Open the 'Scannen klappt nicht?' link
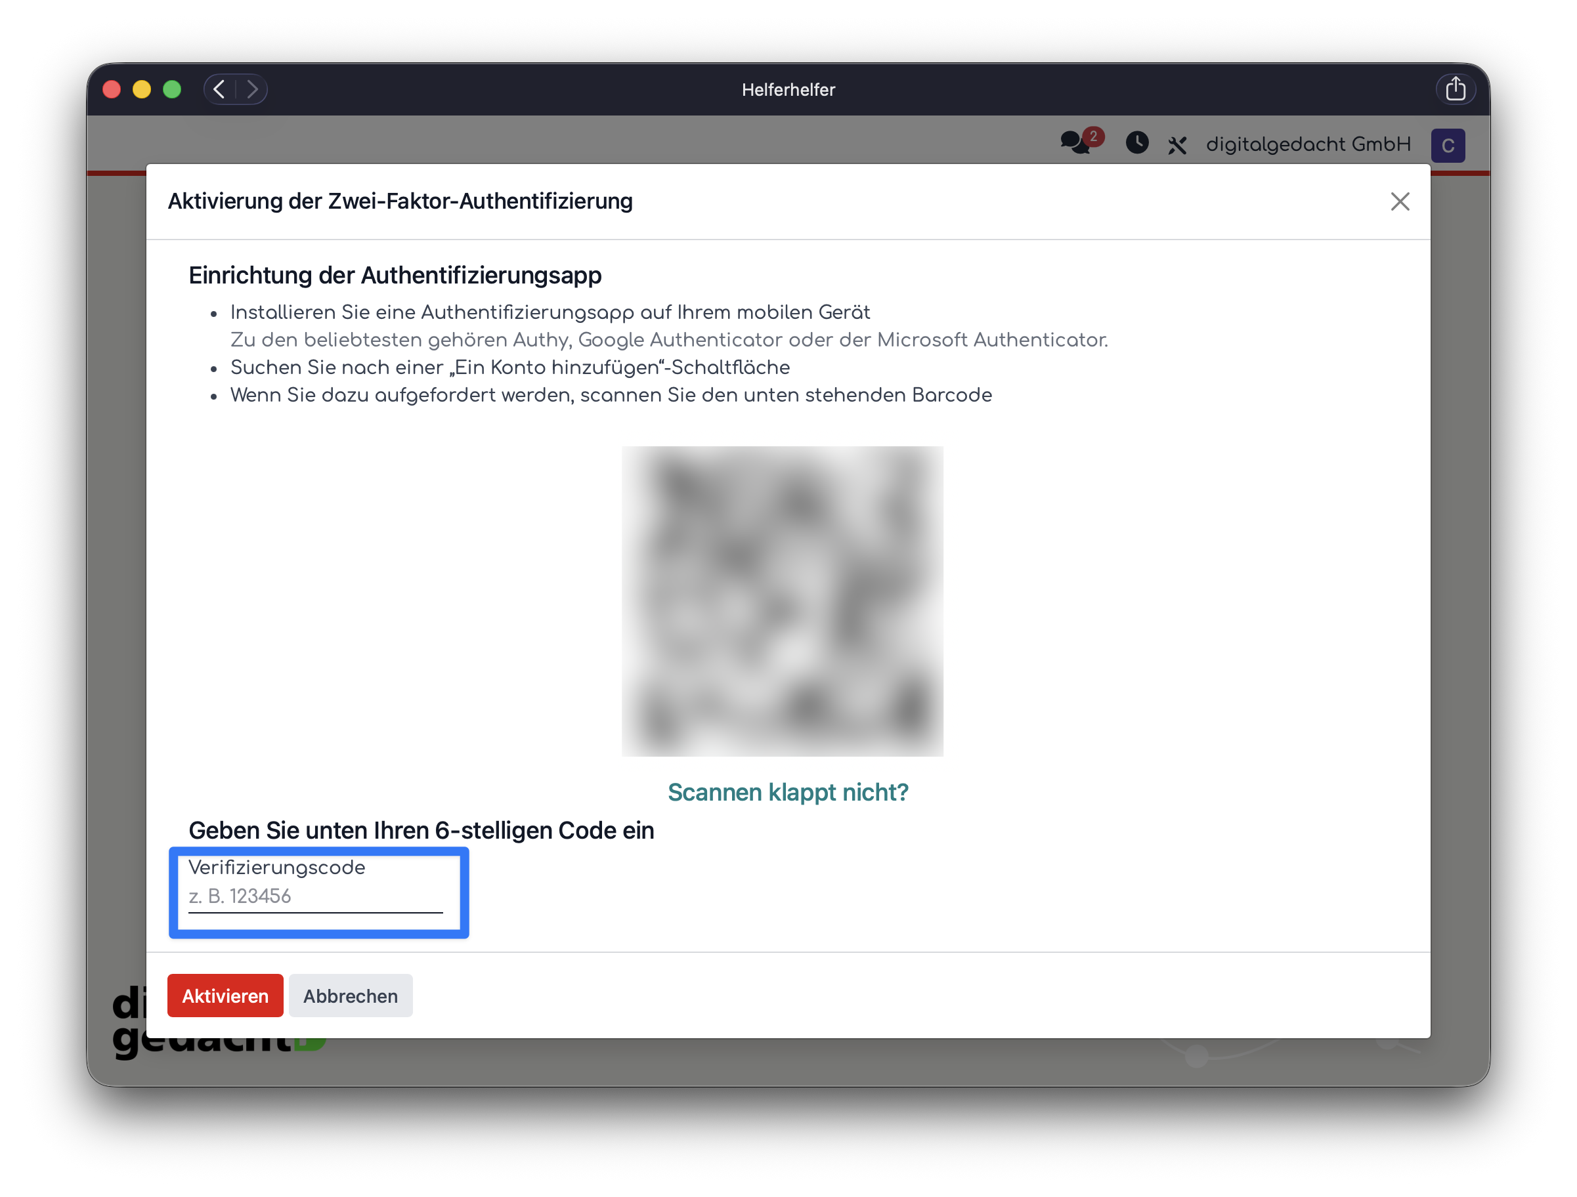1577x1197 pixels. point(788,792)
